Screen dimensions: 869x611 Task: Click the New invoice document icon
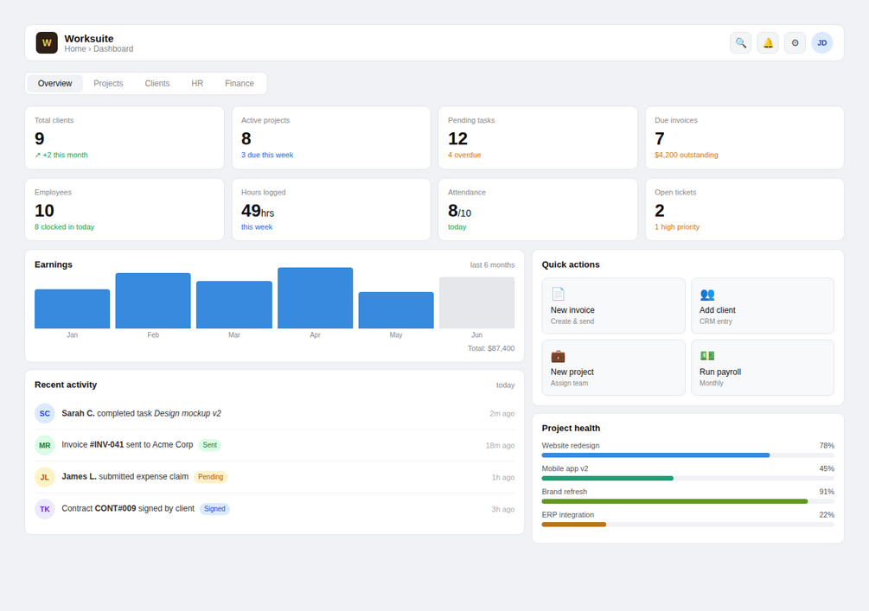pos(558,294)
